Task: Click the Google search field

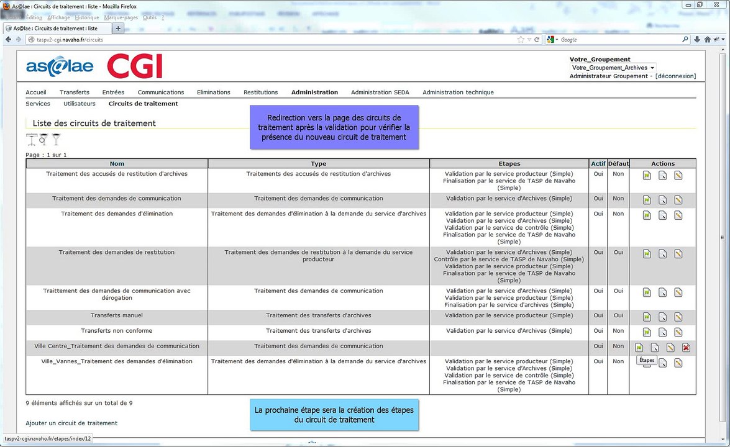Action: [619, 40]
